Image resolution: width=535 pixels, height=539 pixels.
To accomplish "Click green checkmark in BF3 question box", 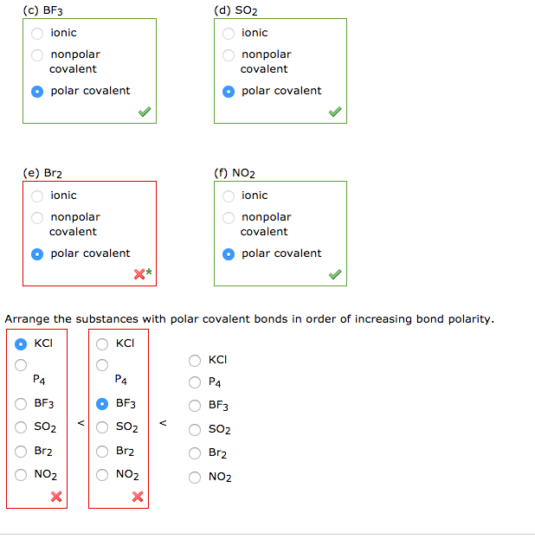I will [145, 112].
